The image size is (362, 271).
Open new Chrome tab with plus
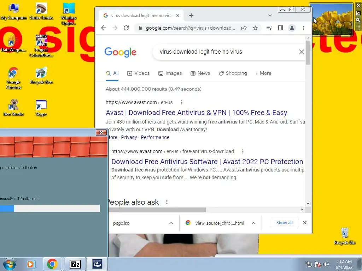191,16
